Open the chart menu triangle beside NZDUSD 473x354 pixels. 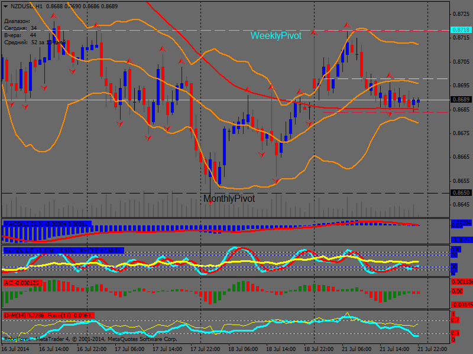5,5
